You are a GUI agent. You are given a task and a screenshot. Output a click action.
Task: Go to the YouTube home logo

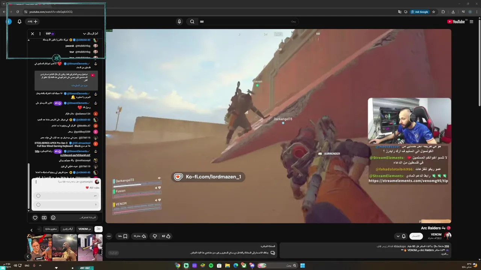(x=456, y=21)
